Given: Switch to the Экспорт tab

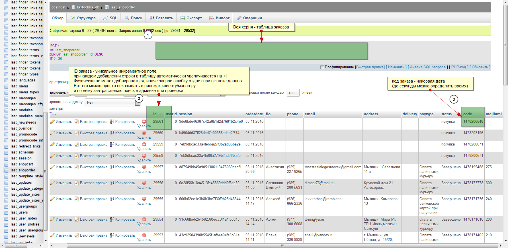Looking at the screenshot, I should point(191,18).
